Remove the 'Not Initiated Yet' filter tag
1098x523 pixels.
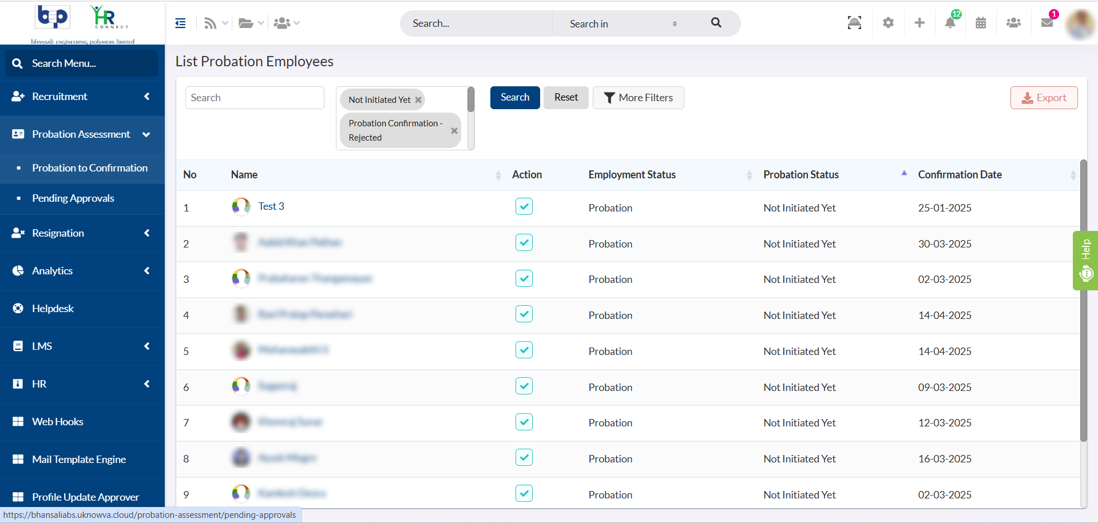point(418,100)
